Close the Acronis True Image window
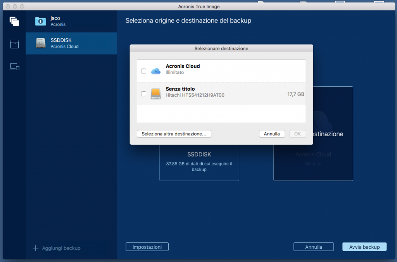The image size is (397, 262). coord(8,6)
